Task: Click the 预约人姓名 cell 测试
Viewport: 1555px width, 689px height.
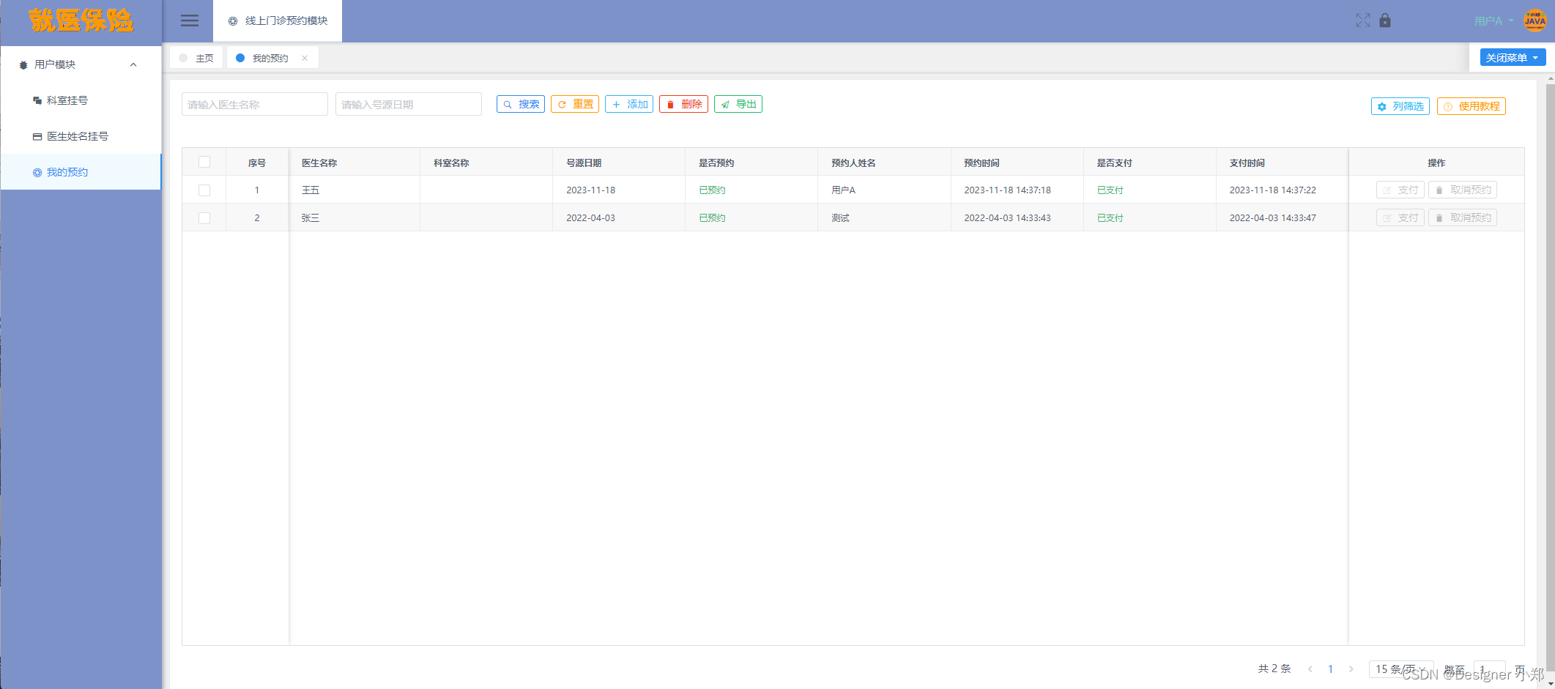Action: pos(840,218)
